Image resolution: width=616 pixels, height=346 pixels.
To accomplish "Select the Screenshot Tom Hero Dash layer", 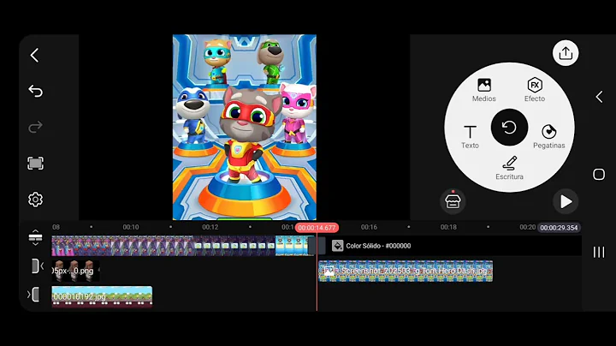I will (x=406, y=271).
